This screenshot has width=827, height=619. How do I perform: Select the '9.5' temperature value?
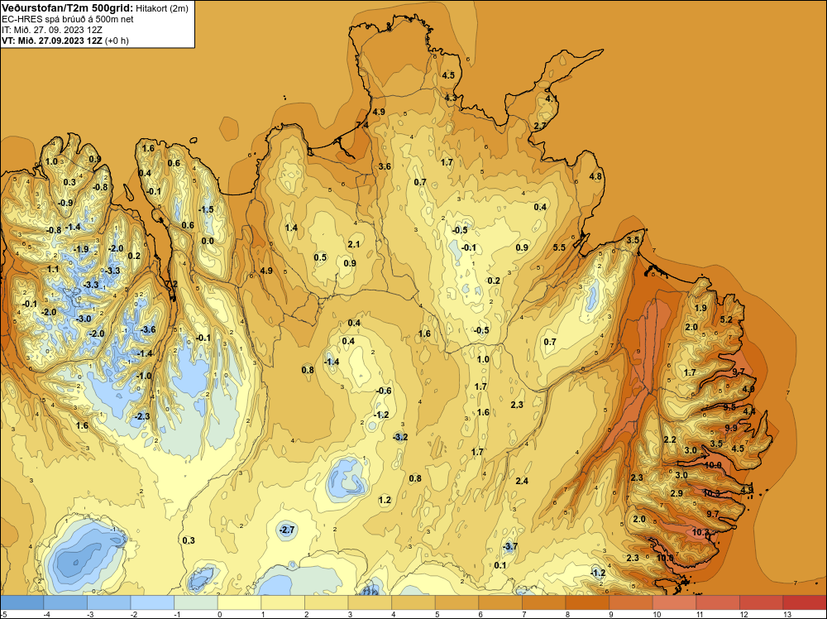730,407
